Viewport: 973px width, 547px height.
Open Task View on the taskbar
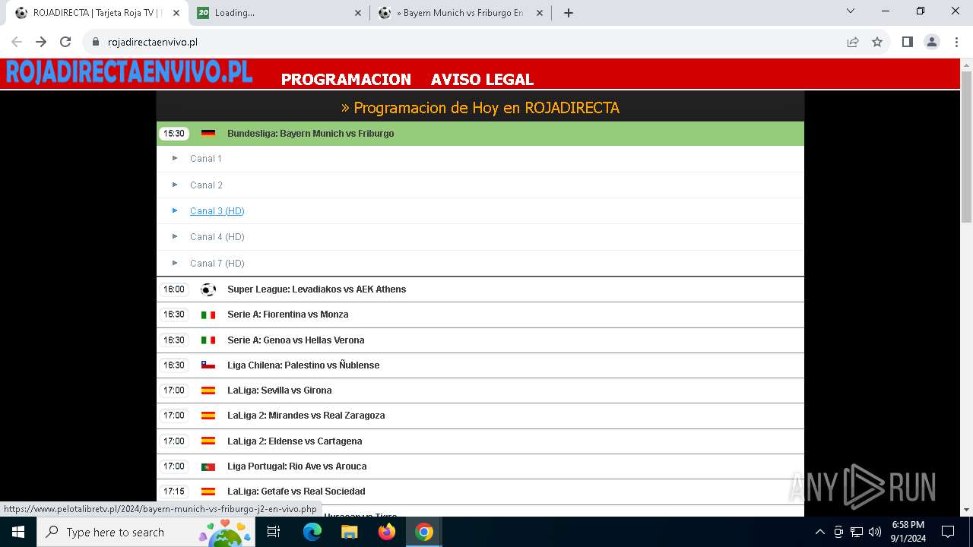coord(274,532)
